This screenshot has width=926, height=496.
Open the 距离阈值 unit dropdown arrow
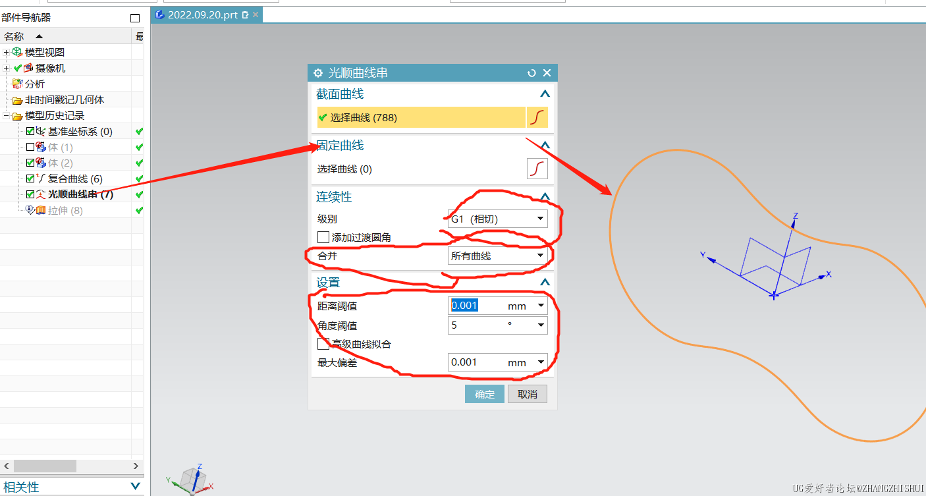click(x=541, y=306)
